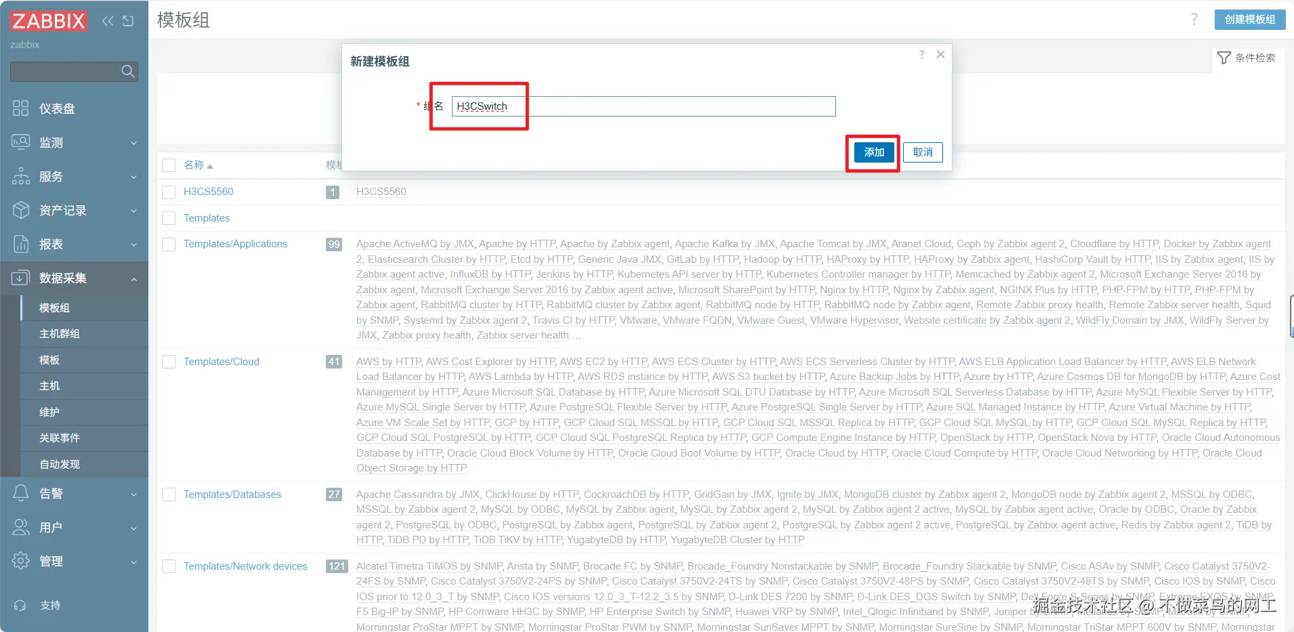The width and height of the screenshot is (1294, 632).
Task: Click the 支持 support headset icon
Action: point(21,605)
